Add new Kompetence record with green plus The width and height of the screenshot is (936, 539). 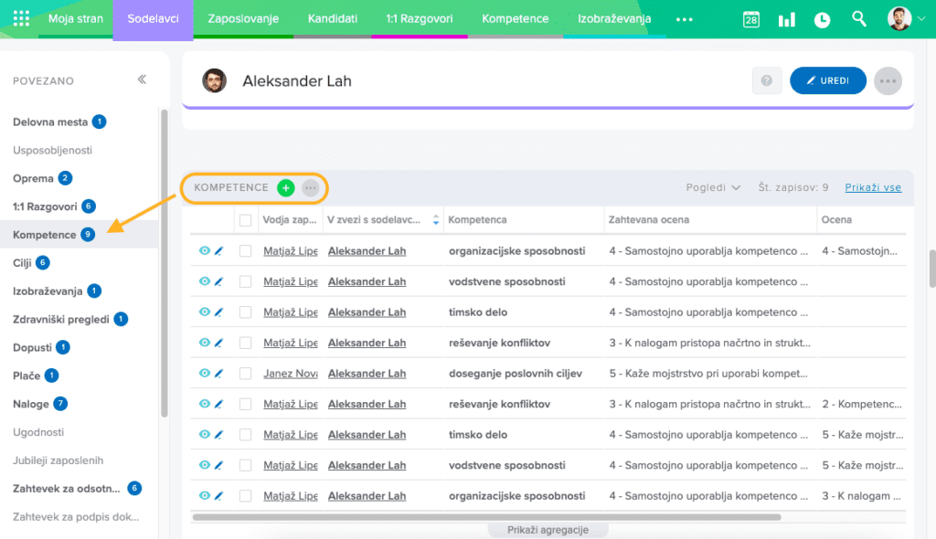tap(285, 187)
